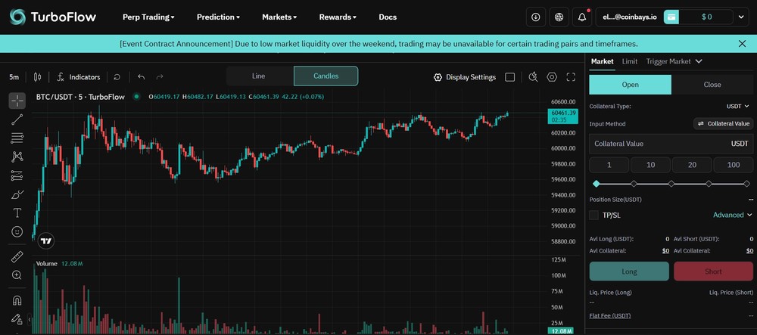
Task: Switch to the Limit order tab
Action: pos(630,61)
